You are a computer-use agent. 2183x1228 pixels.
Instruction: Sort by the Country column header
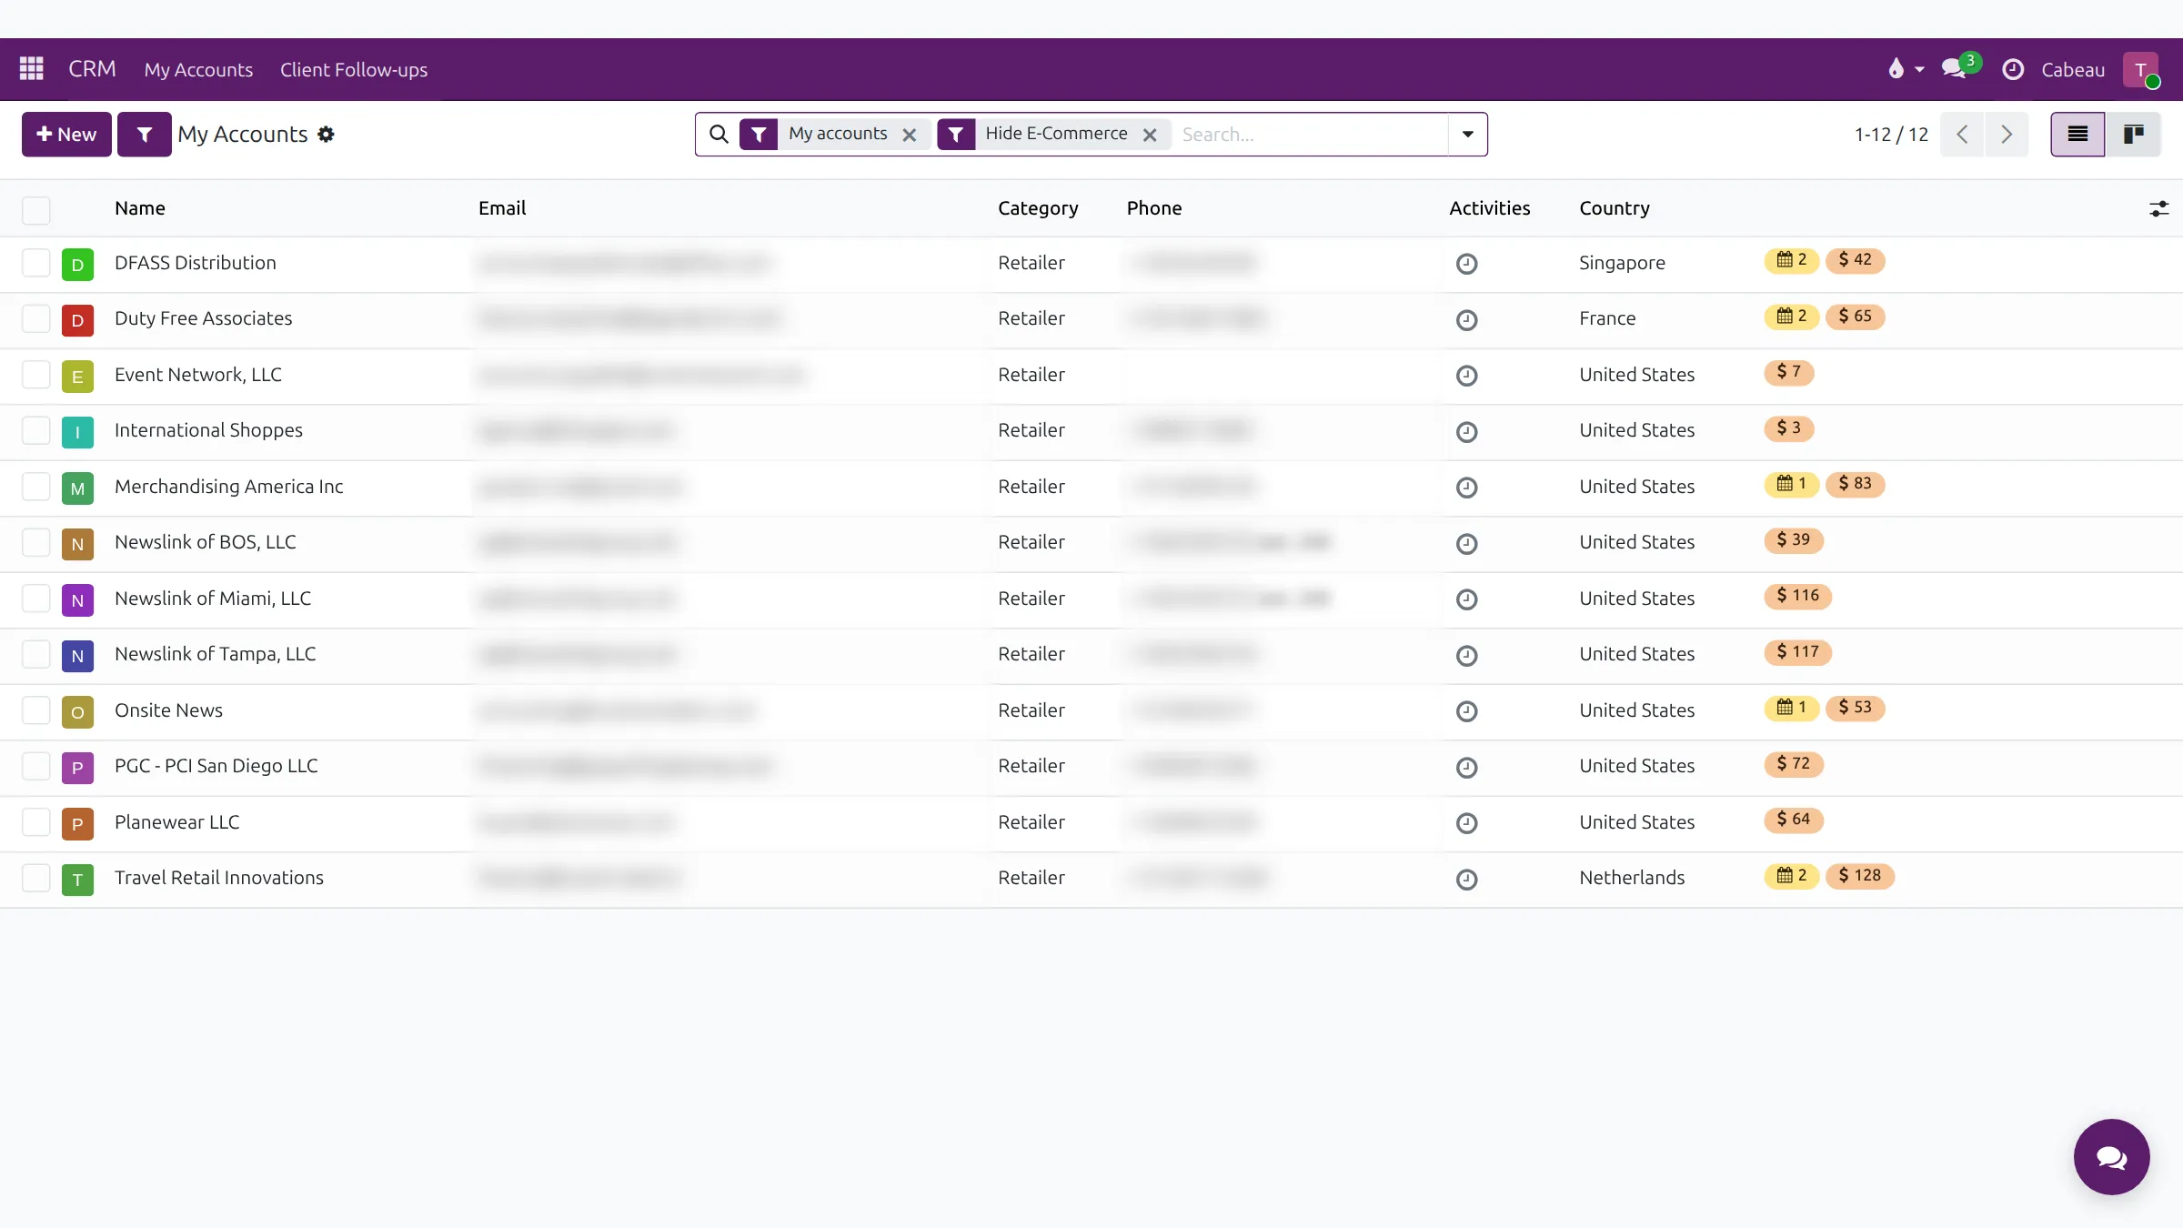click(1615, 208)
